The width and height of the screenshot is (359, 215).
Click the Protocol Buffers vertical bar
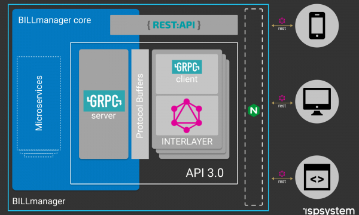140,104
